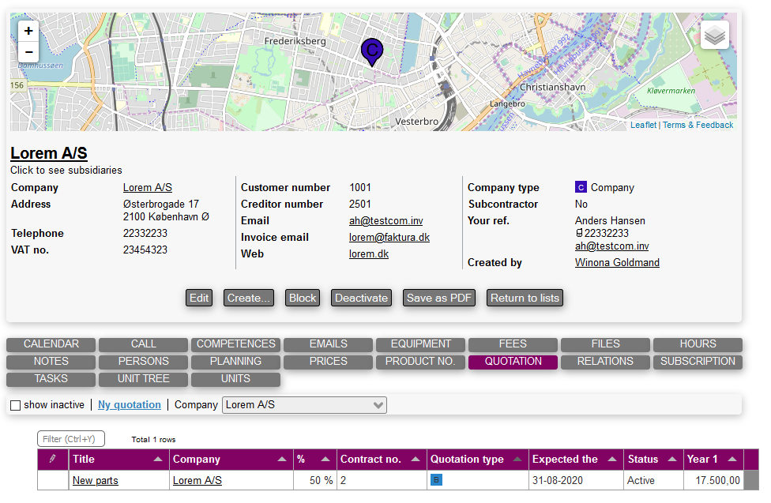The width and height of the screenshot is (771, 503).
Task: Open the lorem@faktura.dk invoice email link
Action: (x=389, y=238)
